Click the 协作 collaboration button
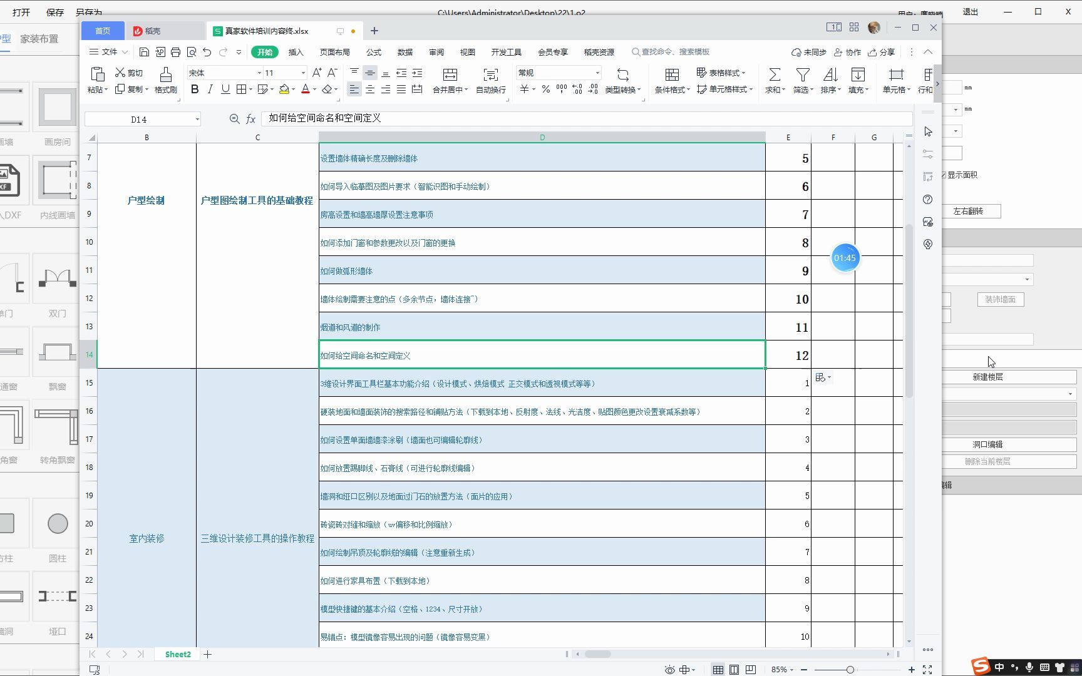 tap(847, 52)
